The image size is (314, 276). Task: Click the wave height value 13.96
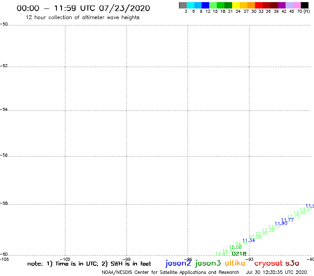pyautogui.click(x=300, y=213)
